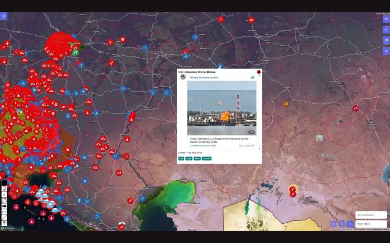Select the diagonal line drawing tool
The width and height of the screenshot is (390, 243).
pos(4,218)
